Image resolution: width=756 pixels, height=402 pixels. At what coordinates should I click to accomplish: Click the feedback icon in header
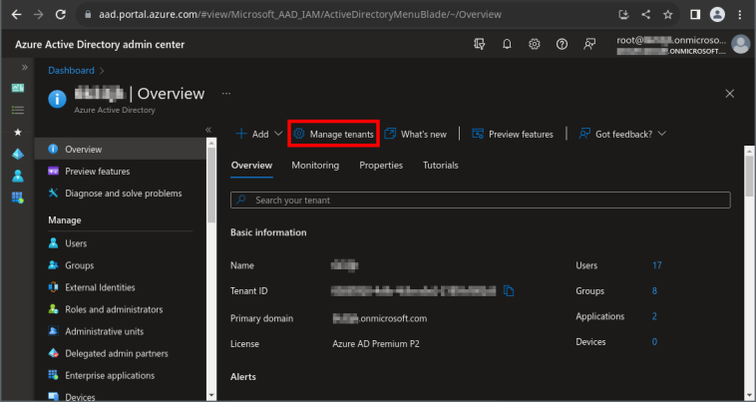[589, 45]
